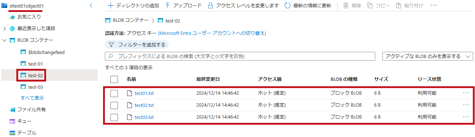Open the test02.txt file link
Screen dimensions: 475x137
pyautogui.click(x=144, y=105)
